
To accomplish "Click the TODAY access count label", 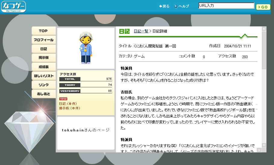I will pyautogui.click(x=70, y=85).
